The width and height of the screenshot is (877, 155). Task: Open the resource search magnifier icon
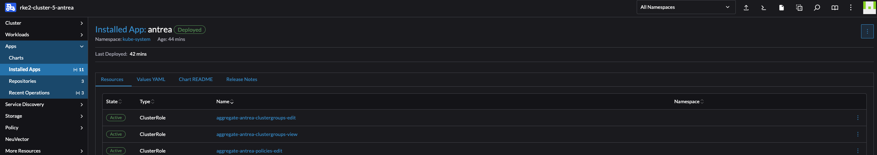tap(817, 7)
